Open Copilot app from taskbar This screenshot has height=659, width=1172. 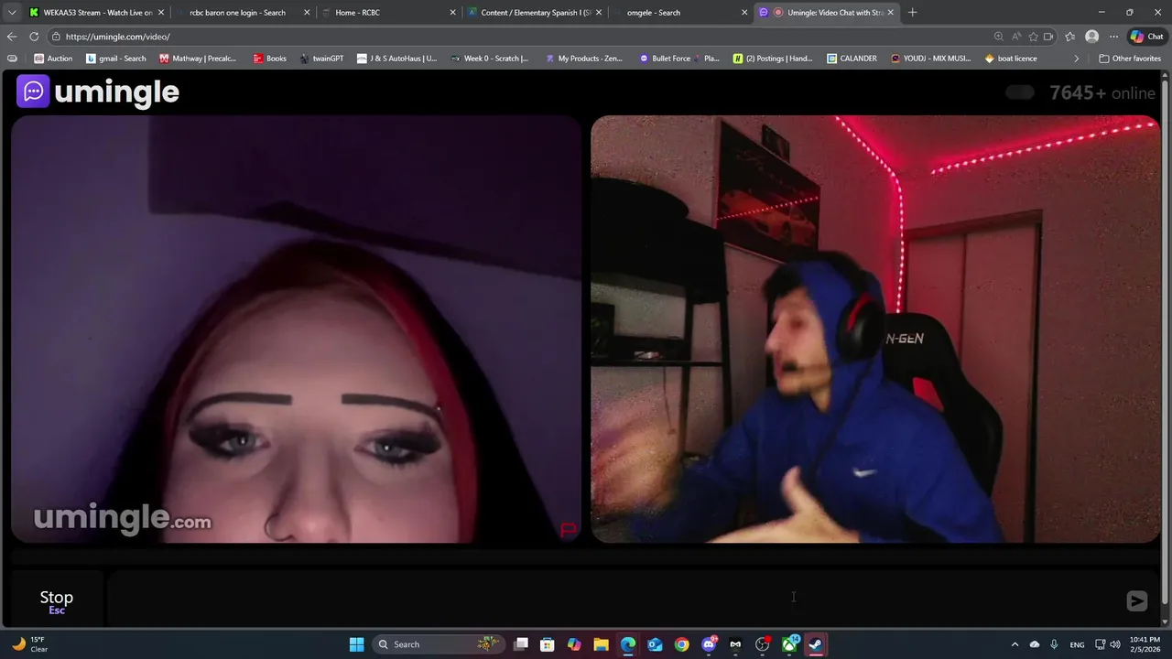click(x=574, y=644)
